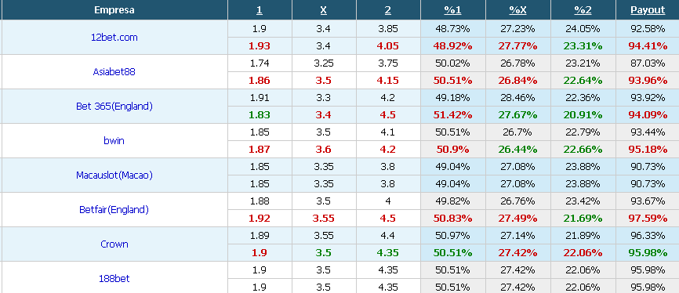
Task: Select the Macauslot(Macao) link
Action: pos(114,175)
